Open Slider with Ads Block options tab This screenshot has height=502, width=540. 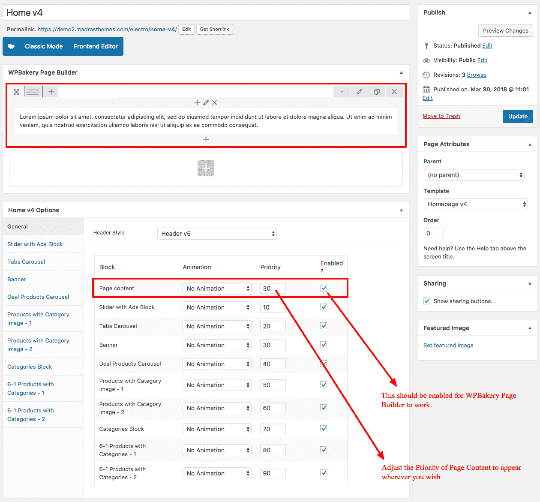(43, 244)
